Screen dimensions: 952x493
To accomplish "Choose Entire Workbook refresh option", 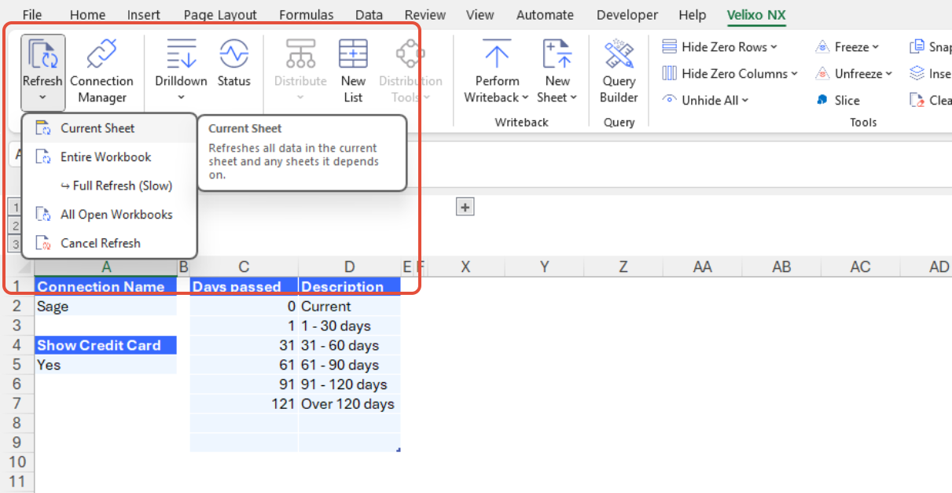I will [109, 156].
